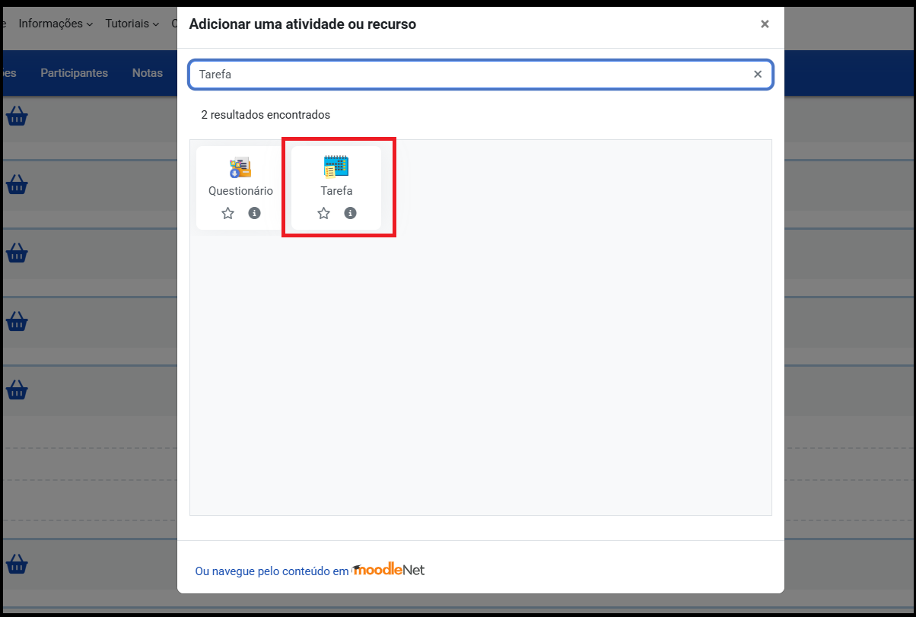
Task: Click the Questionário text label
Action: (x=240, y=191)
